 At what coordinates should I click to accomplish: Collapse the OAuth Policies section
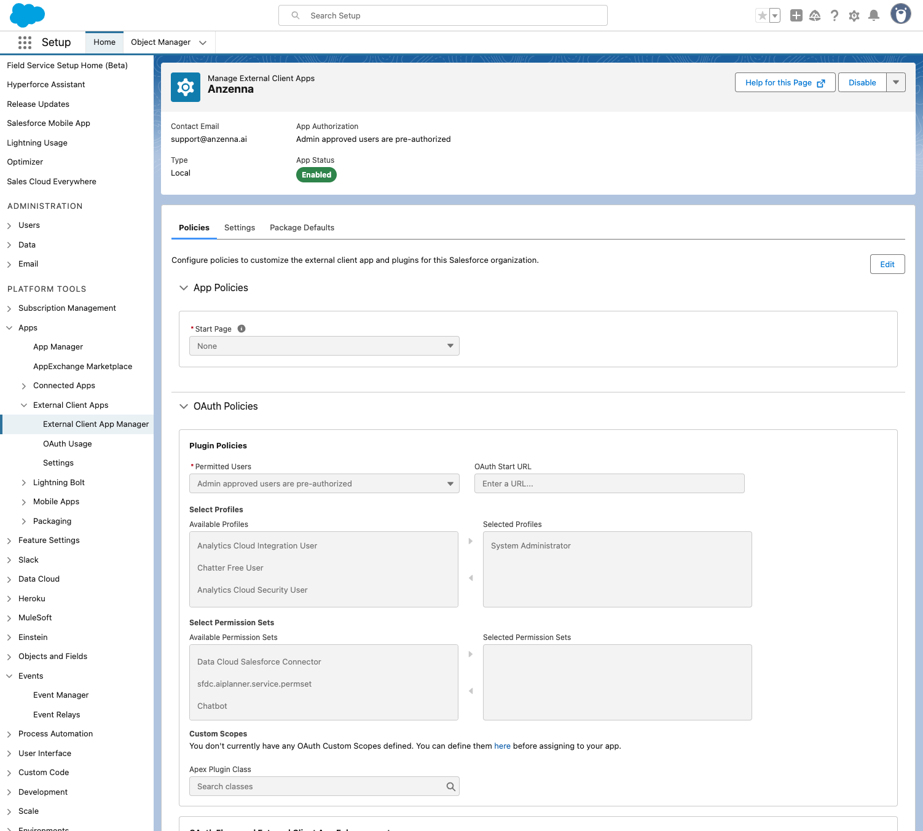pyautogui.click(x=184, y=406)
